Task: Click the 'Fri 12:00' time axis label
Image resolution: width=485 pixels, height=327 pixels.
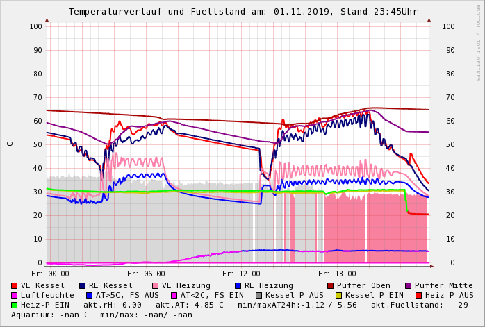Action: (x=241, y=274)
